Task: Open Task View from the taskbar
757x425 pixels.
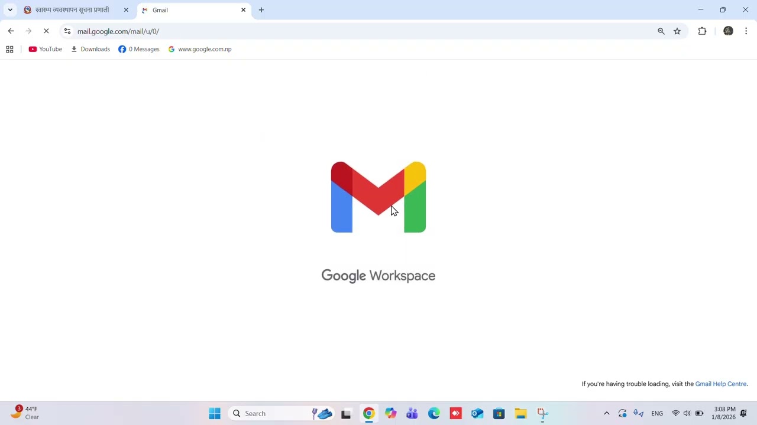Action: pyautogui.click(x=346, y=414)
